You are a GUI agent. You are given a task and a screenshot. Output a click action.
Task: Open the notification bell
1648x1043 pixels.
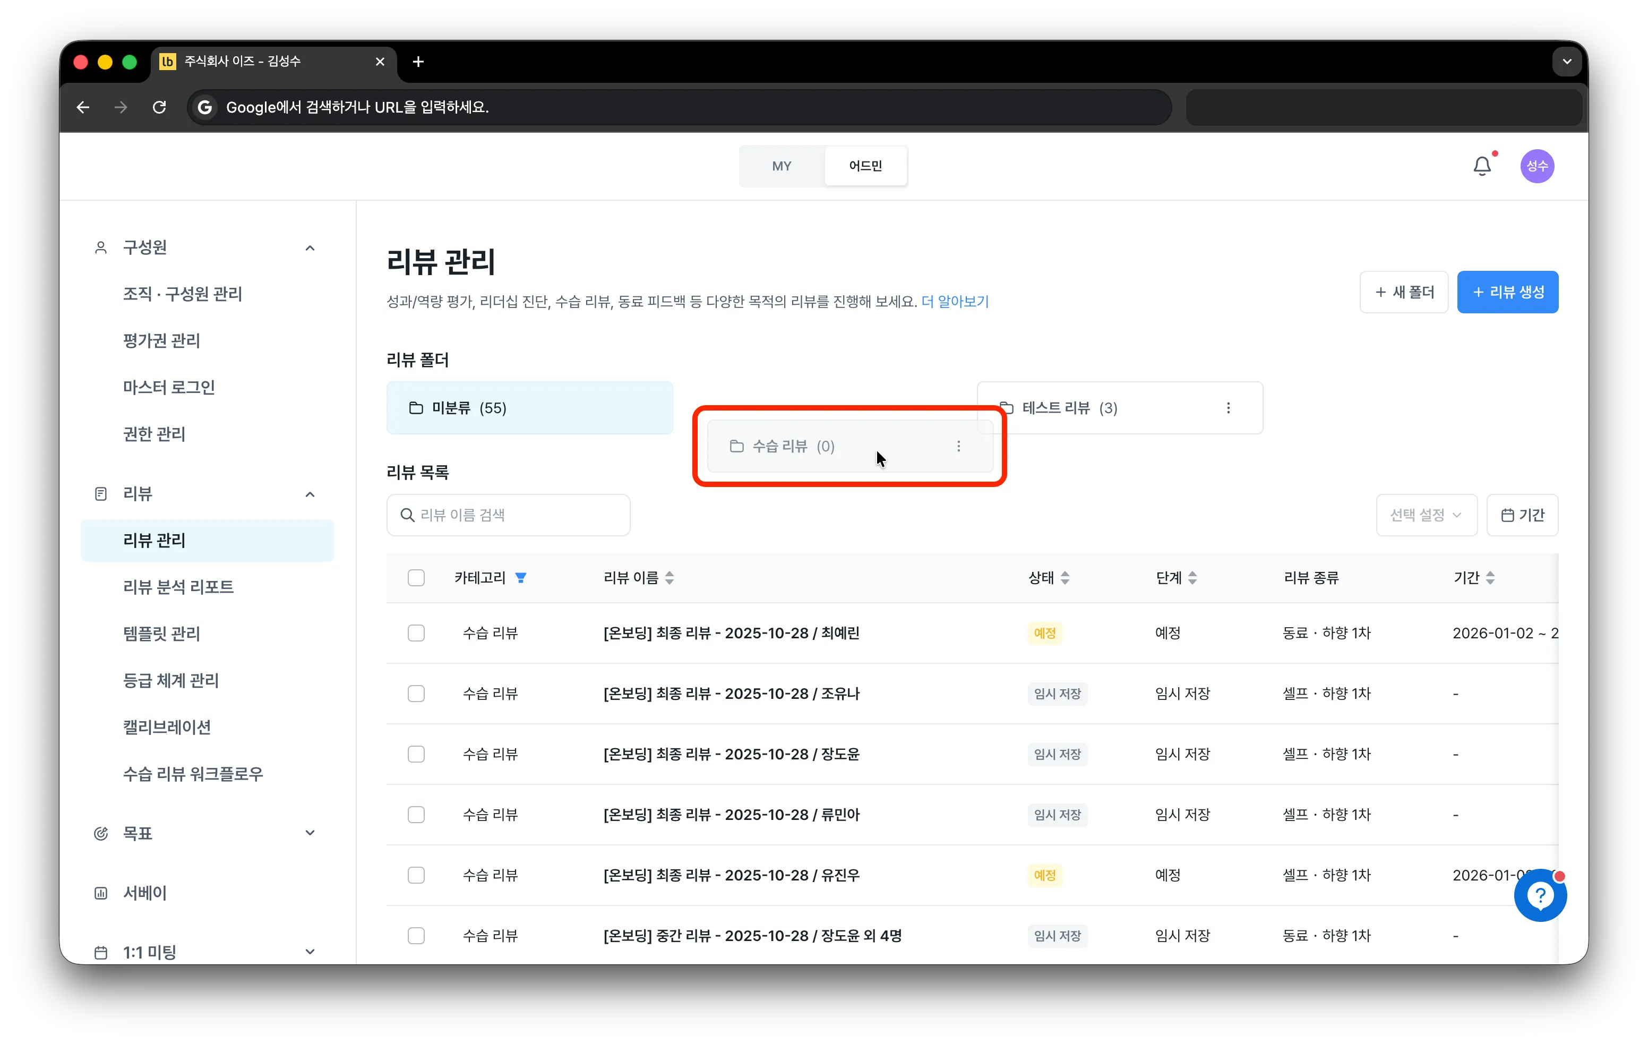[1482, 166]
